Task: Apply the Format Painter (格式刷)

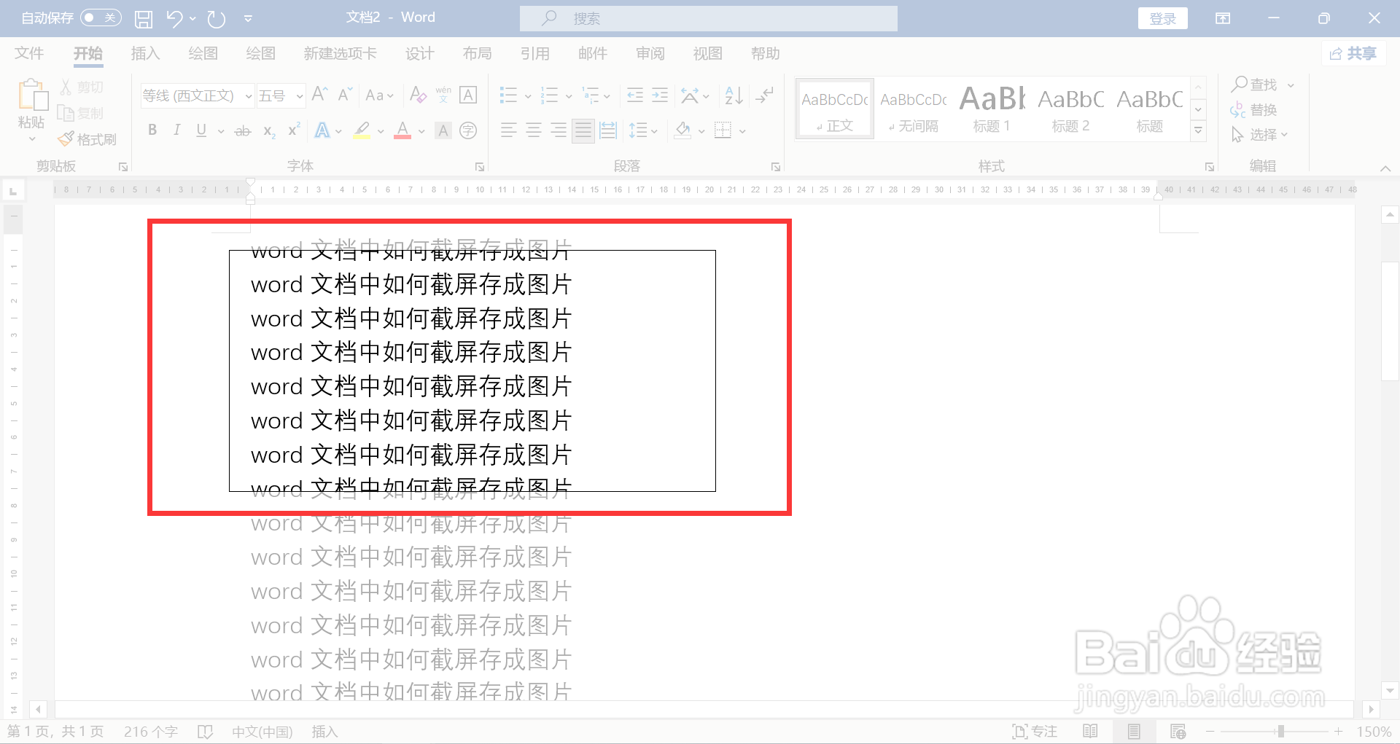Action: [x=87, y=138]
